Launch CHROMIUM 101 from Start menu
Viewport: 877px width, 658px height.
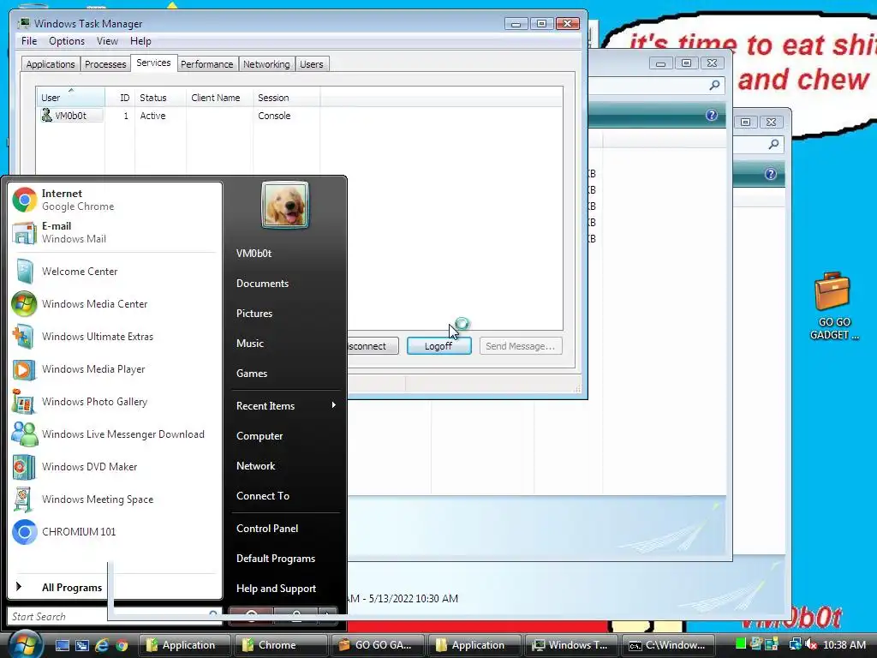click(x=115, y=531)
